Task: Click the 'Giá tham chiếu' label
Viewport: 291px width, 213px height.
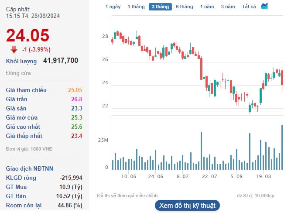Action: tap(26, 90)
